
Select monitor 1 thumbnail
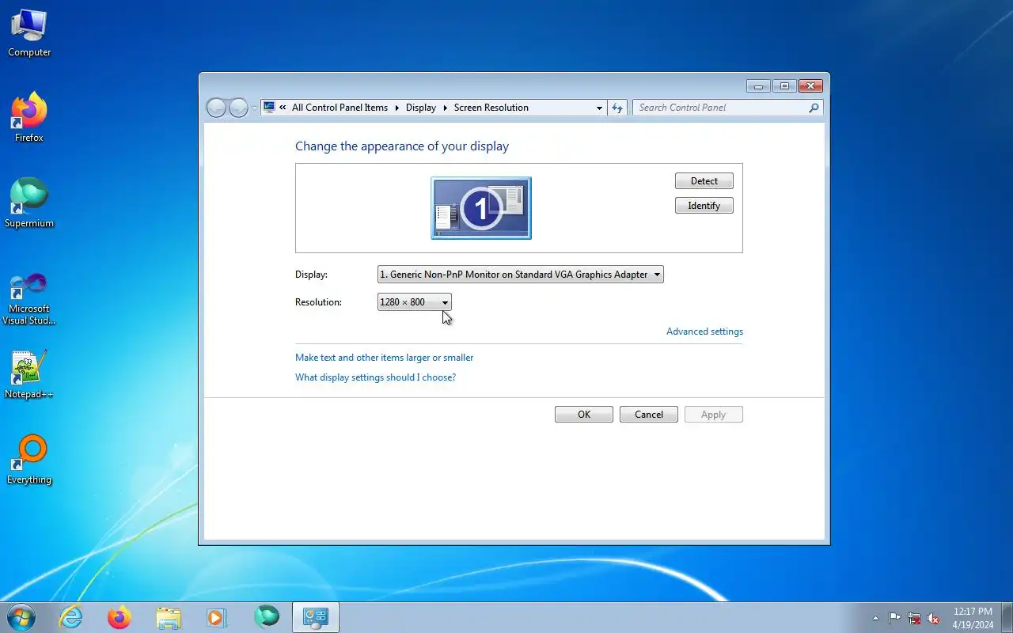481,208
